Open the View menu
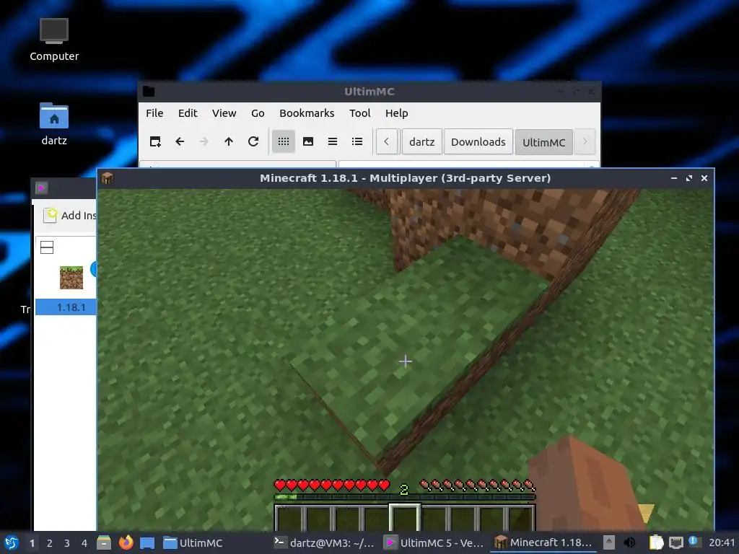Screen dimensions: 739x554 click(x=224, y=113)
